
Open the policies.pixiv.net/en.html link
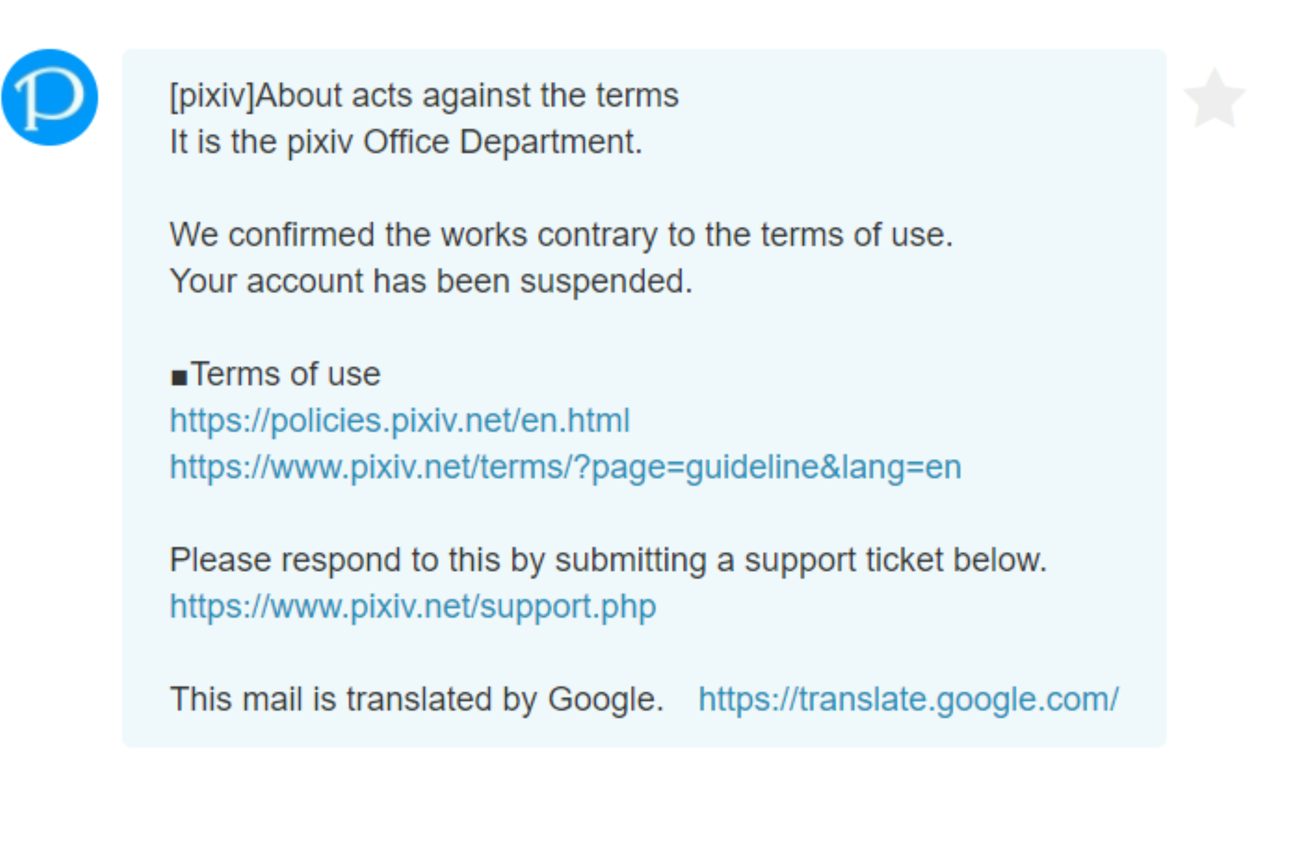(400, 420)
